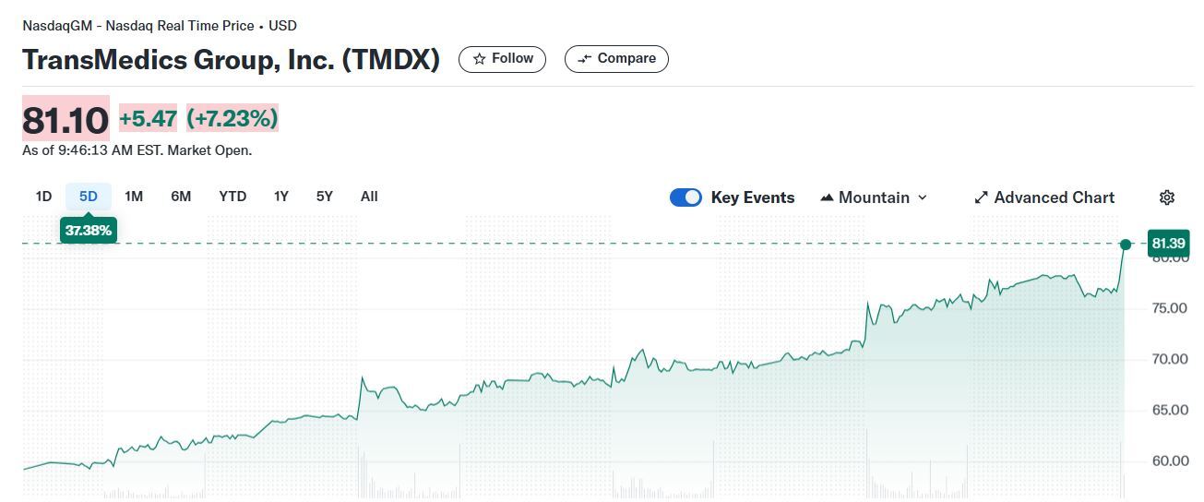The image size is (1204, 502).
Task: Expand the Mountain chart type dropdown
Action: [923, 197]
